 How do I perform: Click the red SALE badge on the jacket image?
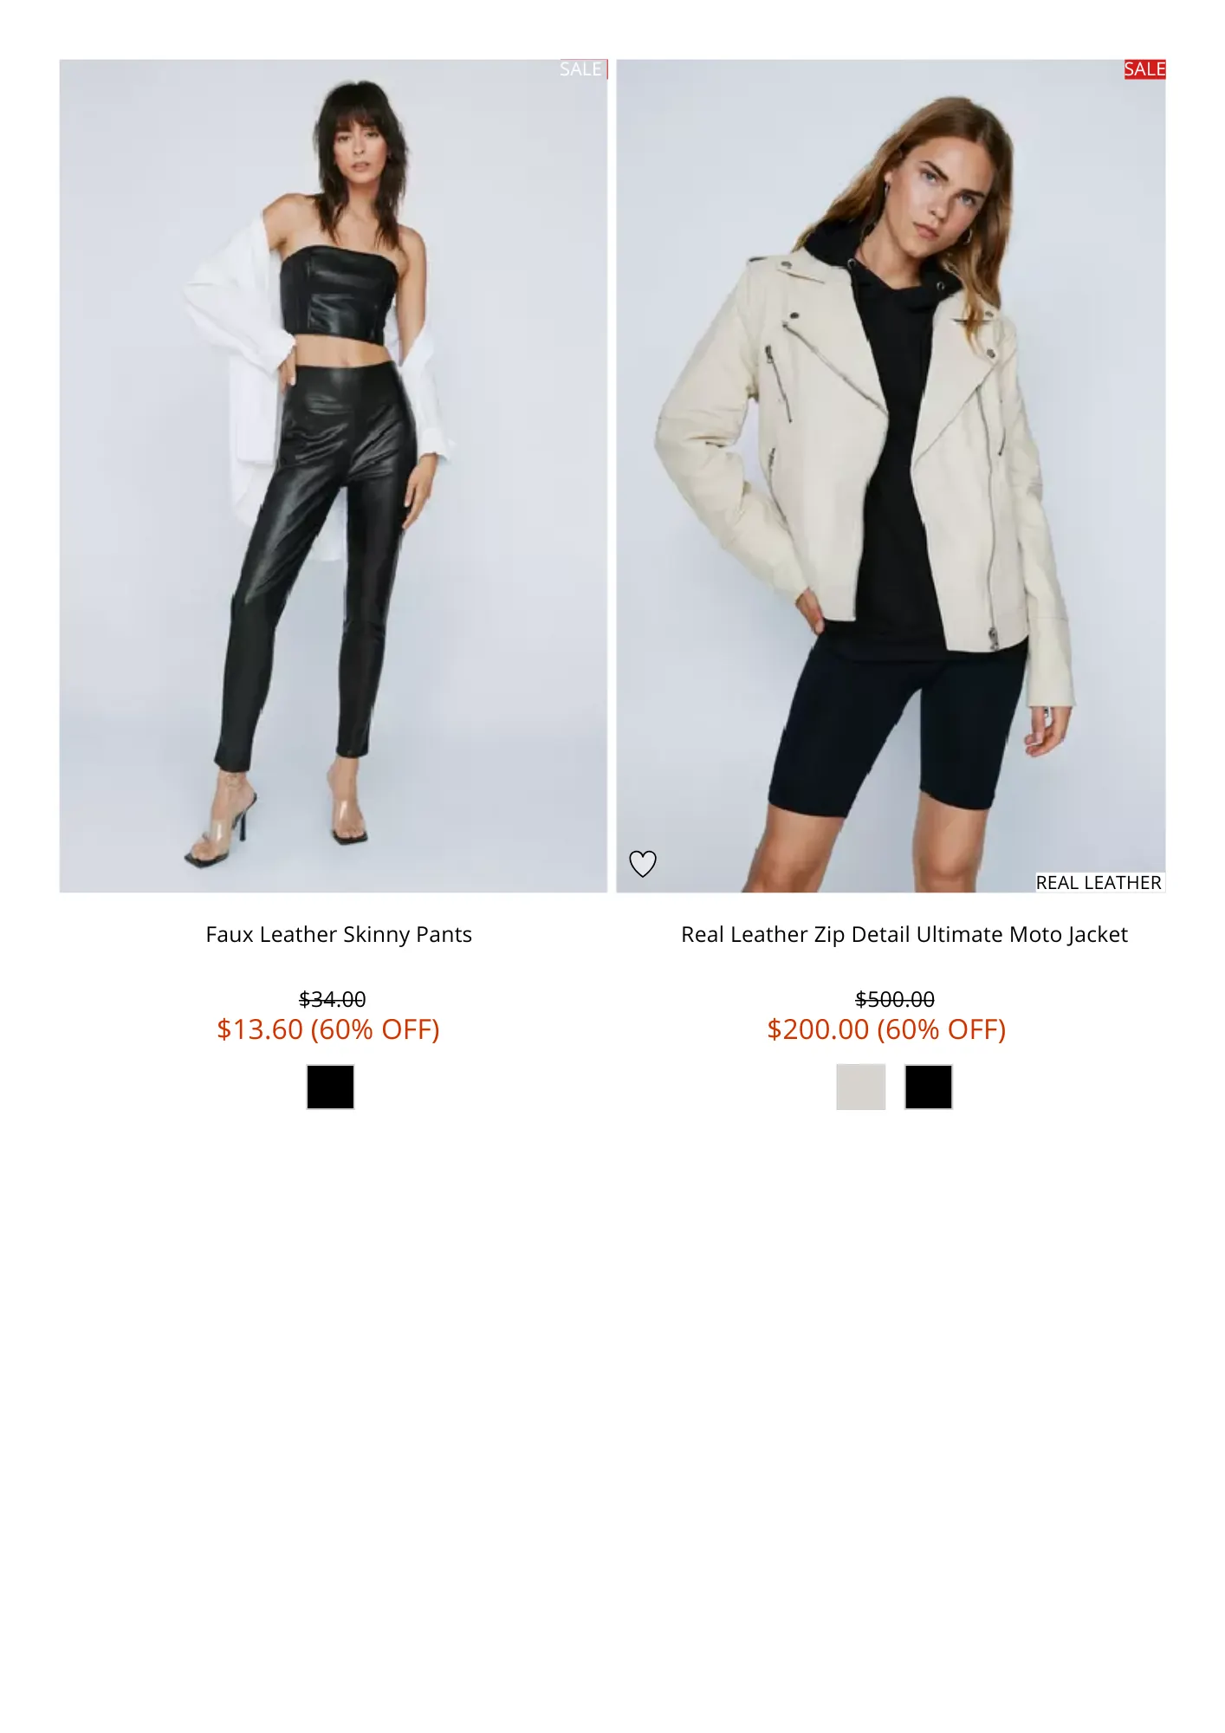[1144, 69]
